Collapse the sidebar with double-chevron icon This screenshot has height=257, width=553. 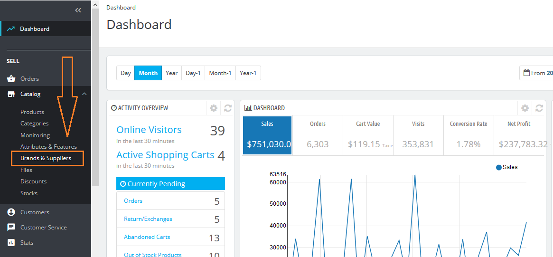pyautogui.click(x=78, y=10)
